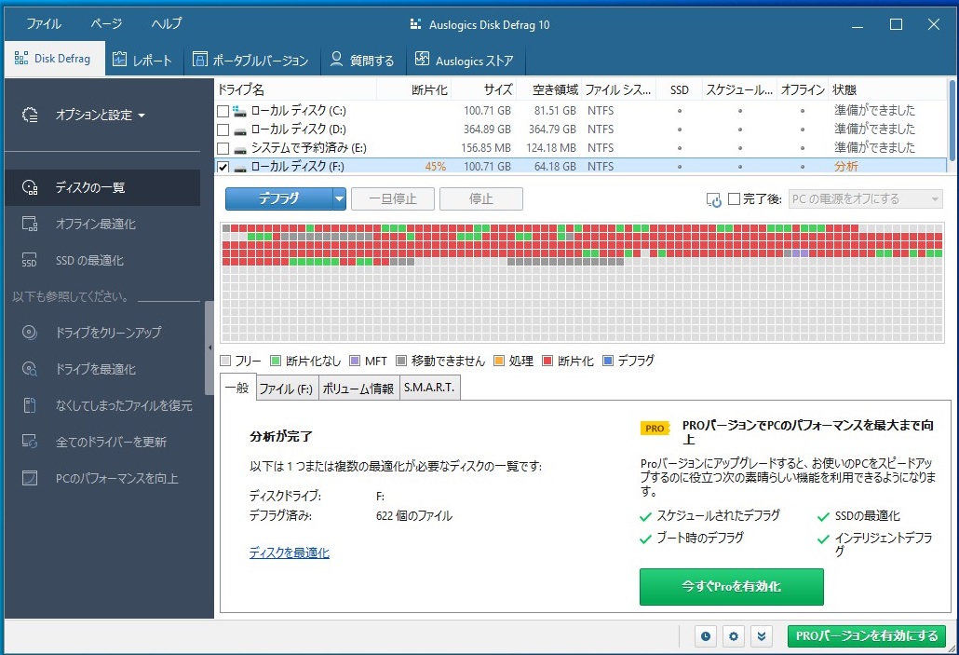Click the 今すぐProを有効化 button
Screen dimensions: 959x655
(x=731, y=587)
